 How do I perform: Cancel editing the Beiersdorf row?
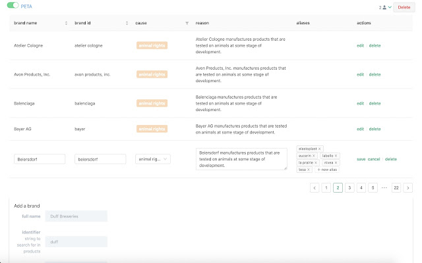pyautogui.click(x=374, y=159)
